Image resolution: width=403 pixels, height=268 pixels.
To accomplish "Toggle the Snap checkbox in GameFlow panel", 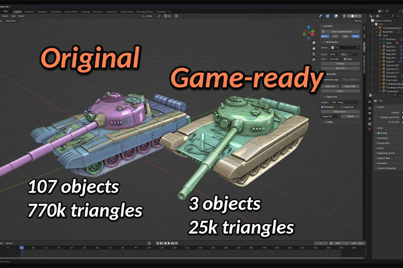I will [345, 59].
